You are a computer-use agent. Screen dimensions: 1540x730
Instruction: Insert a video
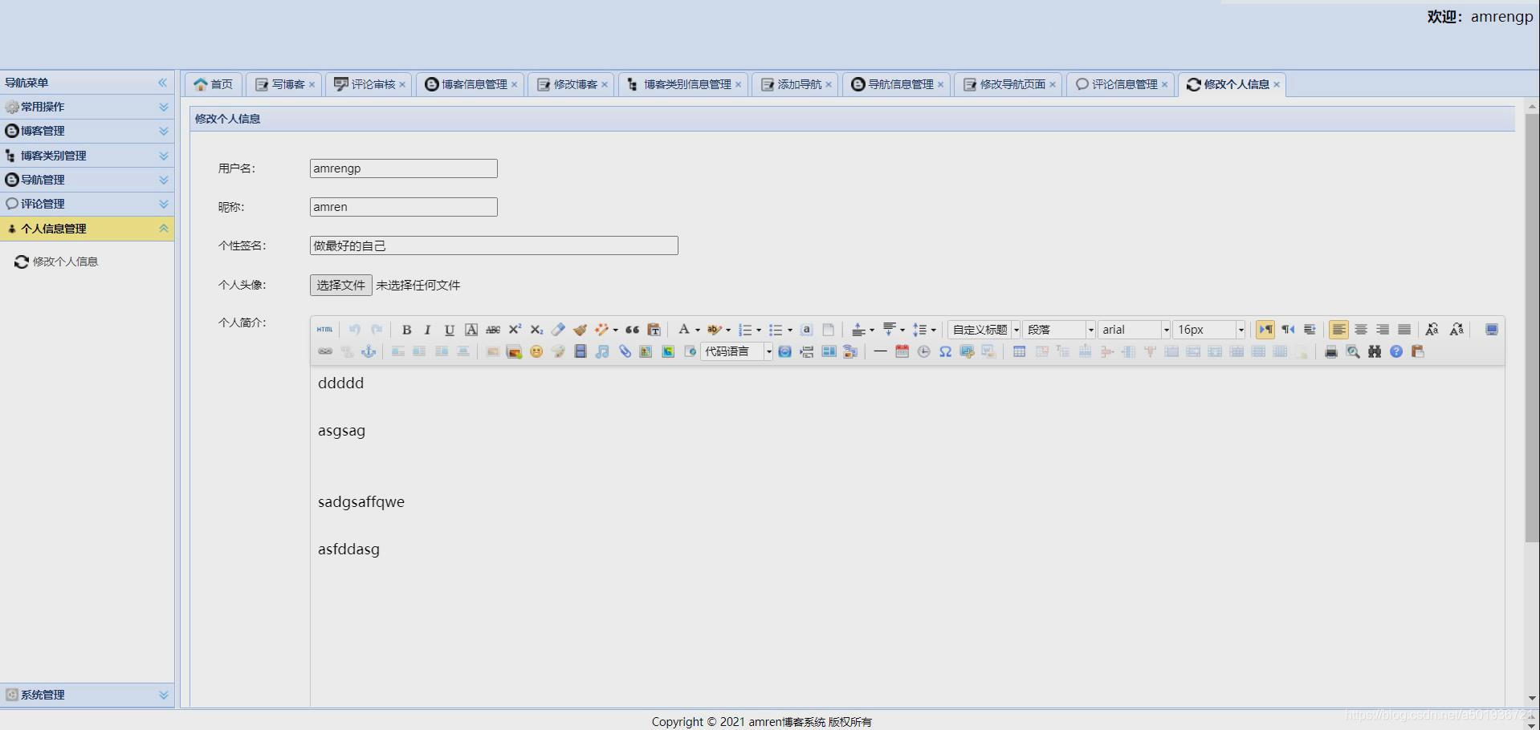point(581,351)
